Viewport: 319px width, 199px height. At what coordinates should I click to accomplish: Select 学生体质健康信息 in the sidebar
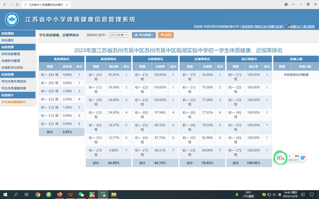(x=14, y=88)
